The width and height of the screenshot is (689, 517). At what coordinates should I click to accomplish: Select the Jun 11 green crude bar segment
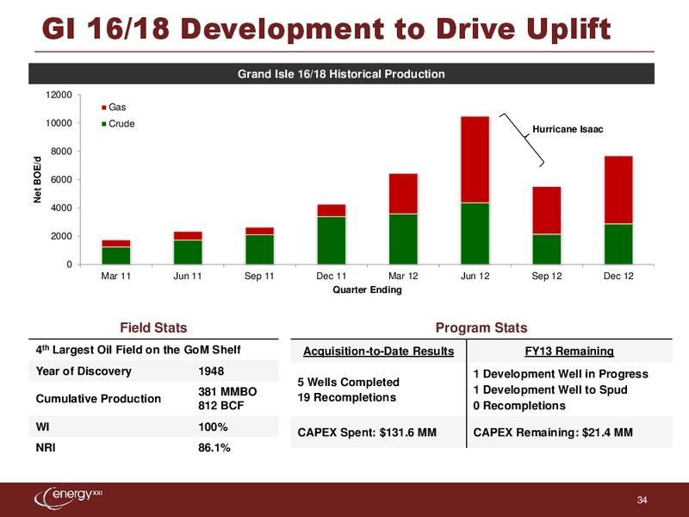coord(188,252)
